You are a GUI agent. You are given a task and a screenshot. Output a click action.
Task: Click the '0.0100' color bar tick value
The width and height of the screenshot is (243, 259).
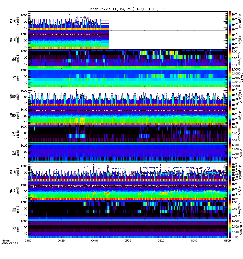click(x=236, y=78)
